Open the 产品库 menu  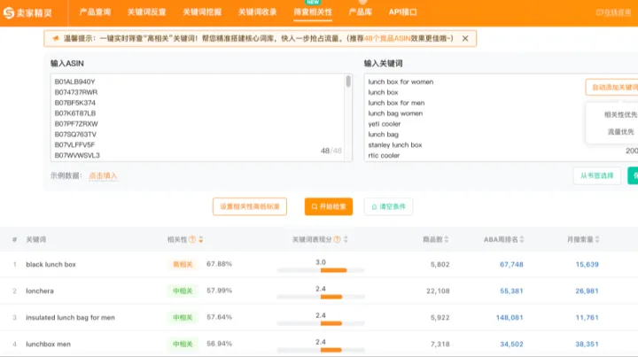[x=361, y=12]
